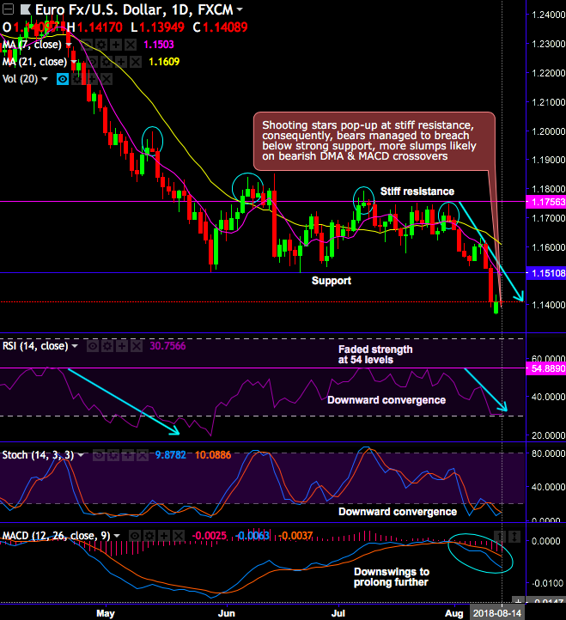Remove the MA (21, close) indicator with X
The height and width of the screenshot is (620, 566).
[135, 62]
